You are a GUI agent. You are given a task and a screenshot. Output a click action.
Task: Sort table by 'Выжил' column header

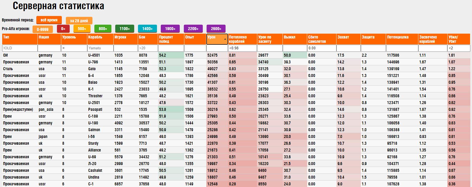click(x=295, y=39)
